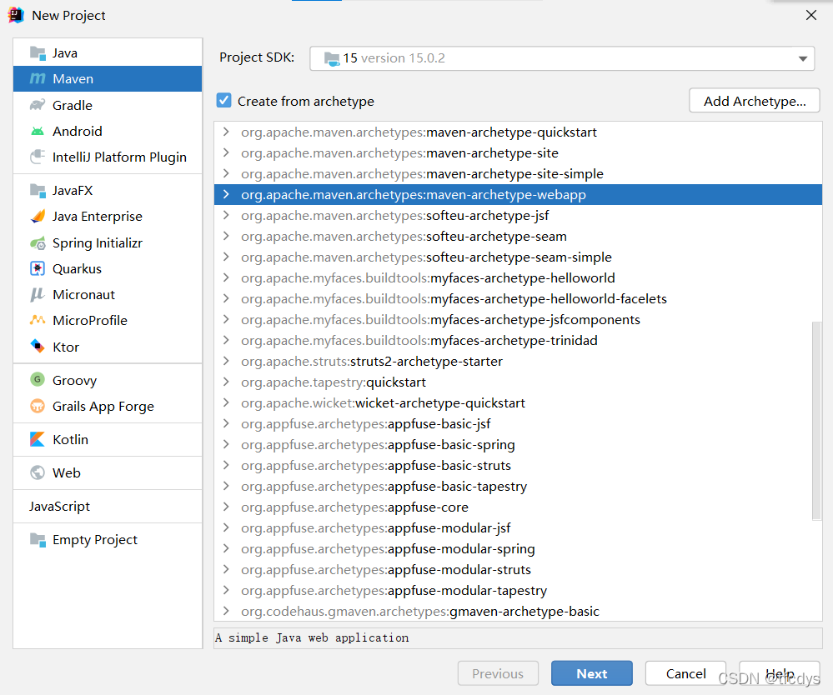Click the Ktor icon
The width and height of the screenshot is (833, 695).
coord(38,346)
